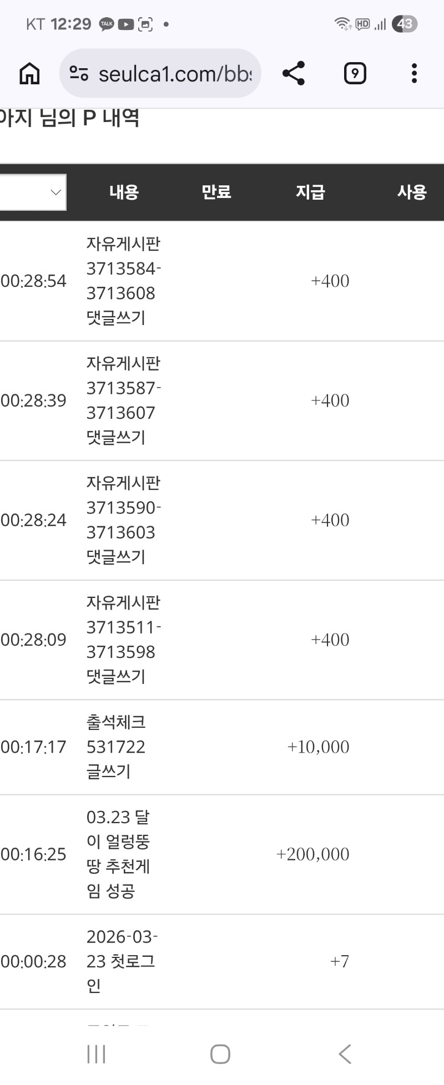Viewport: 444px width, 1085px height.
Task: Open the 출석체크 531722 글쓰기 entry
Action: pyautogui.click(x=116, y=747)
